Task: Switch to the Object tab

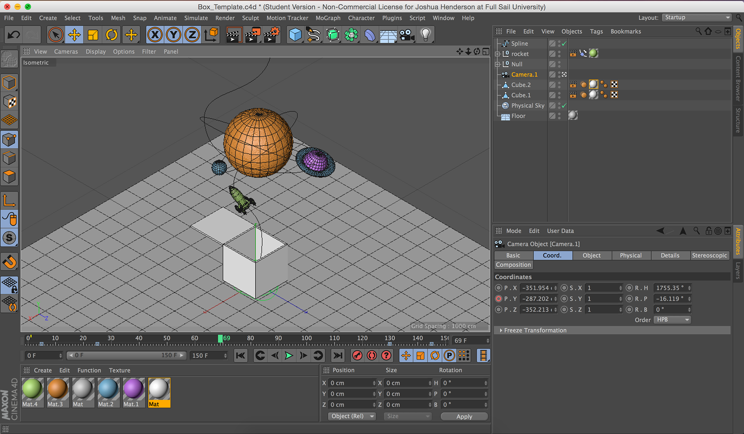Action: (x=591, y=255)
